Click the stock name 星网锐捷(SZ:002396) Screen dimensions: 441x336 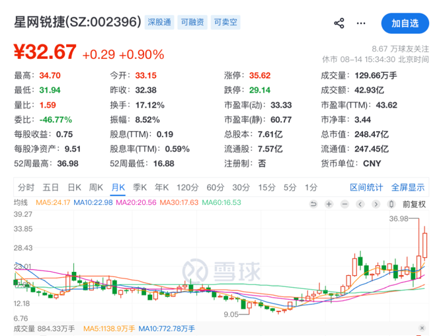77,22
